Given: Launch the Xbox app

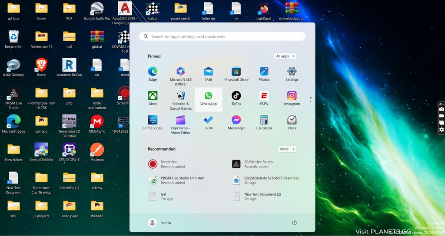Looking at the screenshot, I should 153,98.
